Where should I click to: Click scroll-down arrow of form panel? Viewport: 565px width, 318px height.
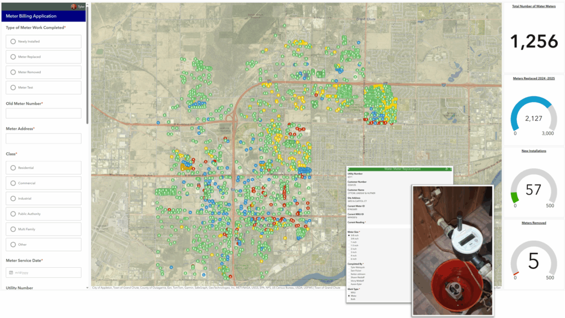87,288
